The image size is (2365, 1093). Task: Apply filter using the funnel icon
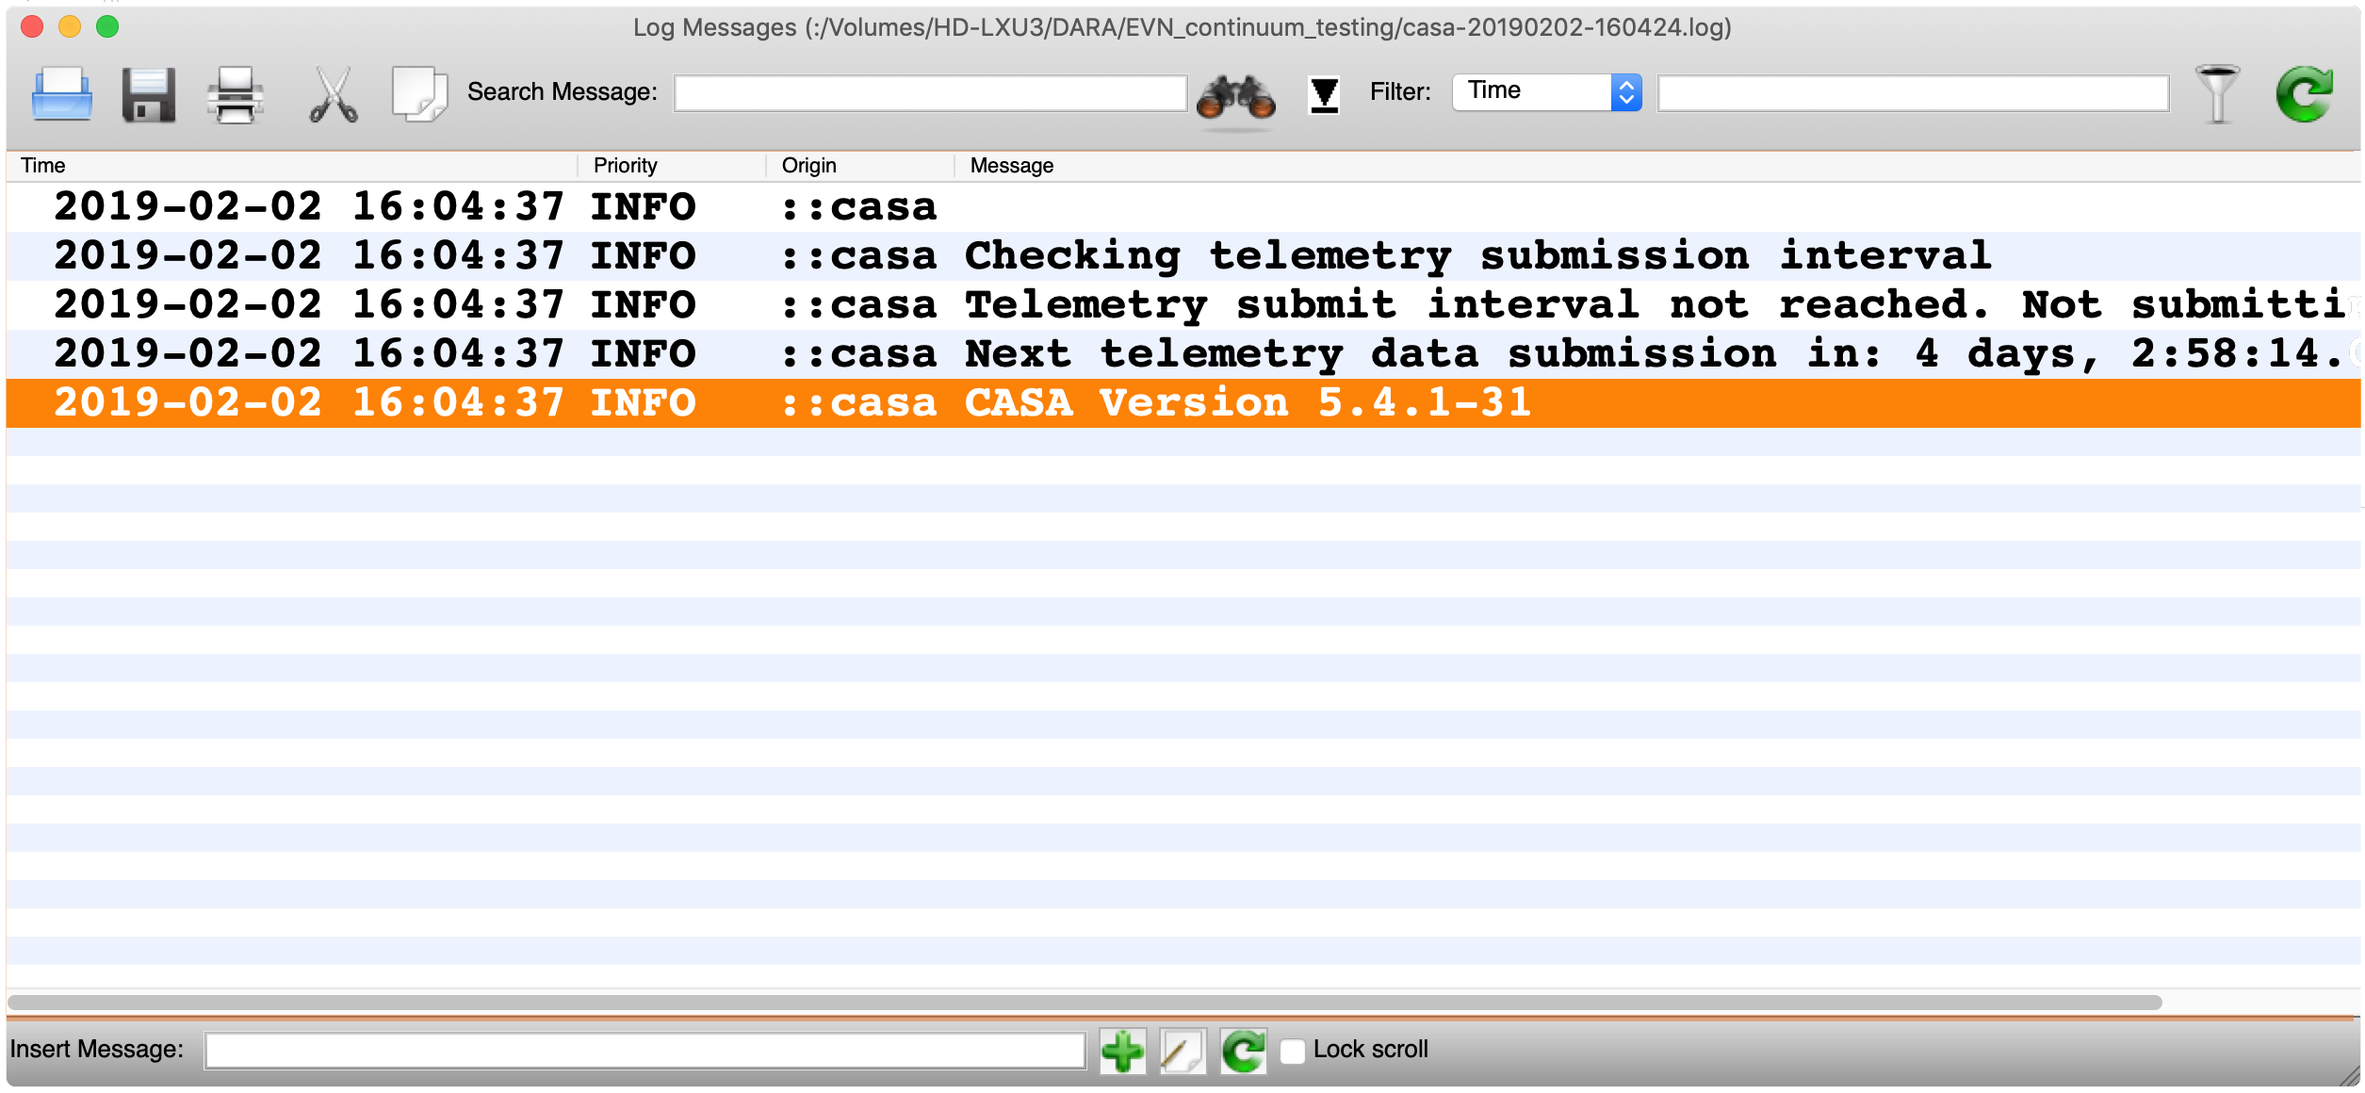(2218, 94)
